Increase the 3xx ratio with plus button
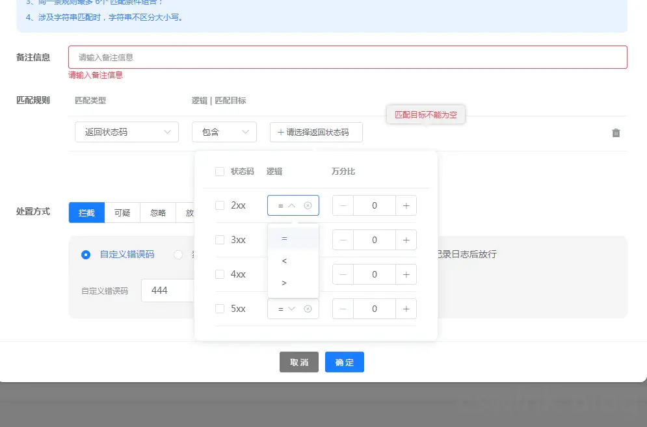 coord(406,240)
